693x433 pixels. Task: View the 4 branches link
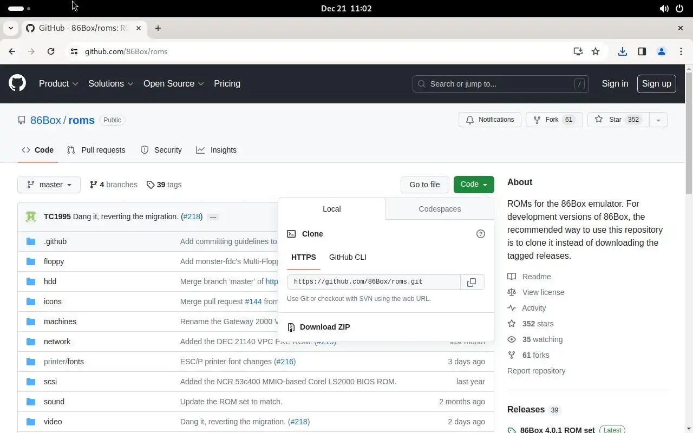(113, 185)
